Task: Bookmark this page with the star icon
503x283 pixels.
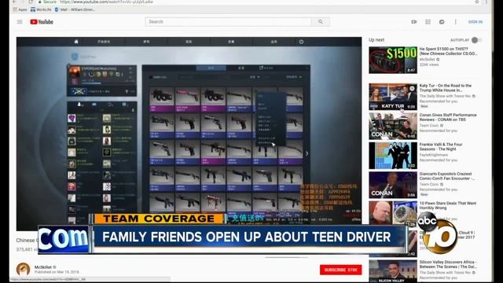Action: coord(477,2)
